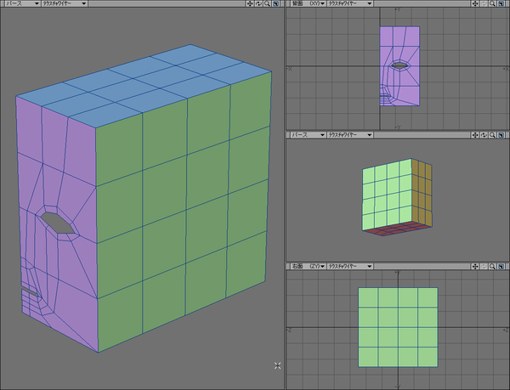Viewport: 510px width, 390px height.
Task: Toggle the maximize icon of the large perspective viewport
Action: click(x=275, y=3)
